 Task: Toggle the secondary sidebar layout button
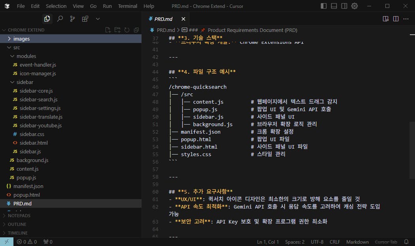click(344, 6)
